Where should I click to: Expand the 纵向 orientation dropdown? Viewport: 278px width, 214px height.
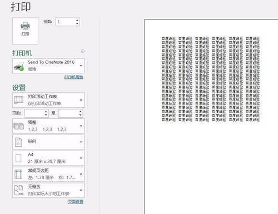tap(81, 142)
